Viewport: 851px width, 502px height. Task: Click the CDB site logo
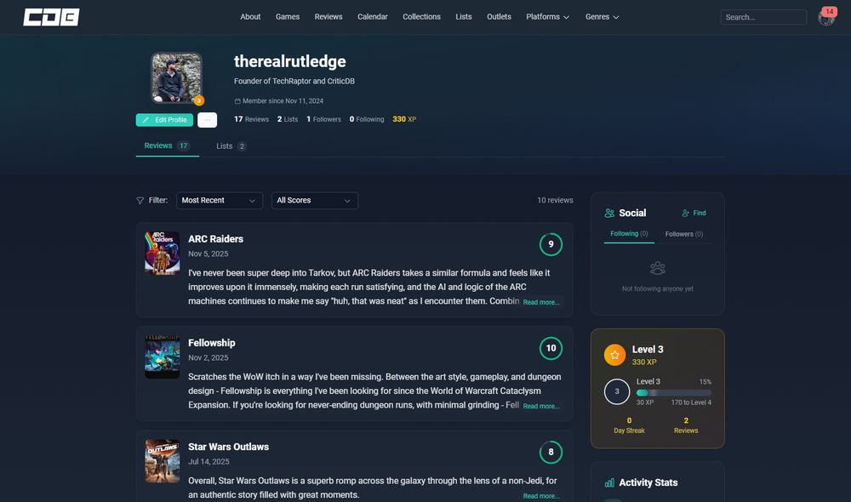[x=51, y=17]
